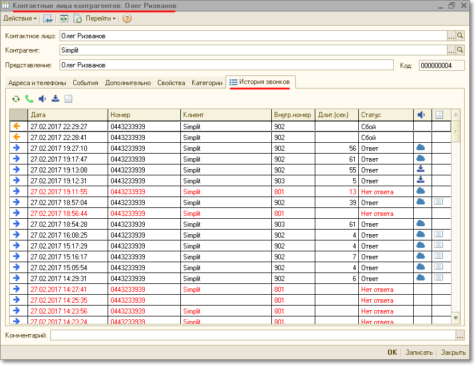This screenshot has width=475, height=365.
Task: Click ellipsis selector beside Контрагент field
Action: click(x=452, y=50)
